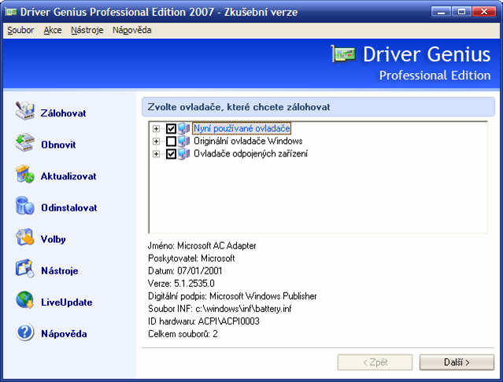Open the Soubor menu
This screenshot has width=503, height=382.
(x=20, y=31)
